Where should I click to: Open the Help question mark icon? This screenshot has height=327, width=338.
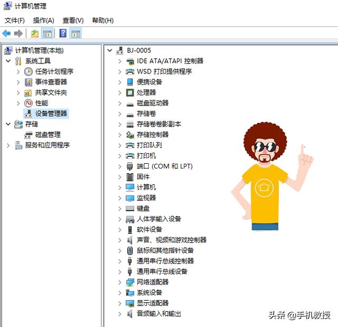tap(63, 33)
